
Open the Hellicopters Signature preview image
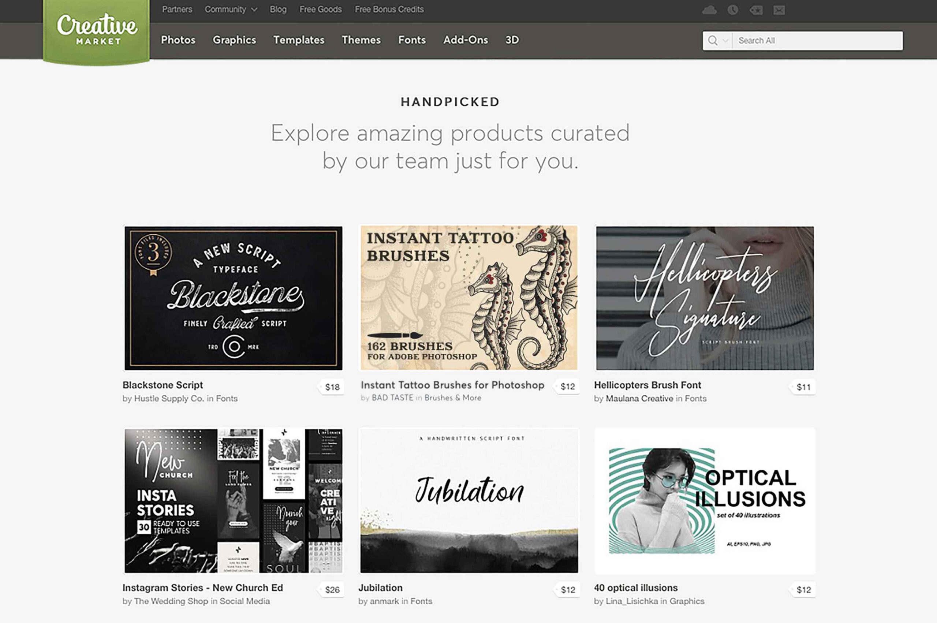coord(705,298)
